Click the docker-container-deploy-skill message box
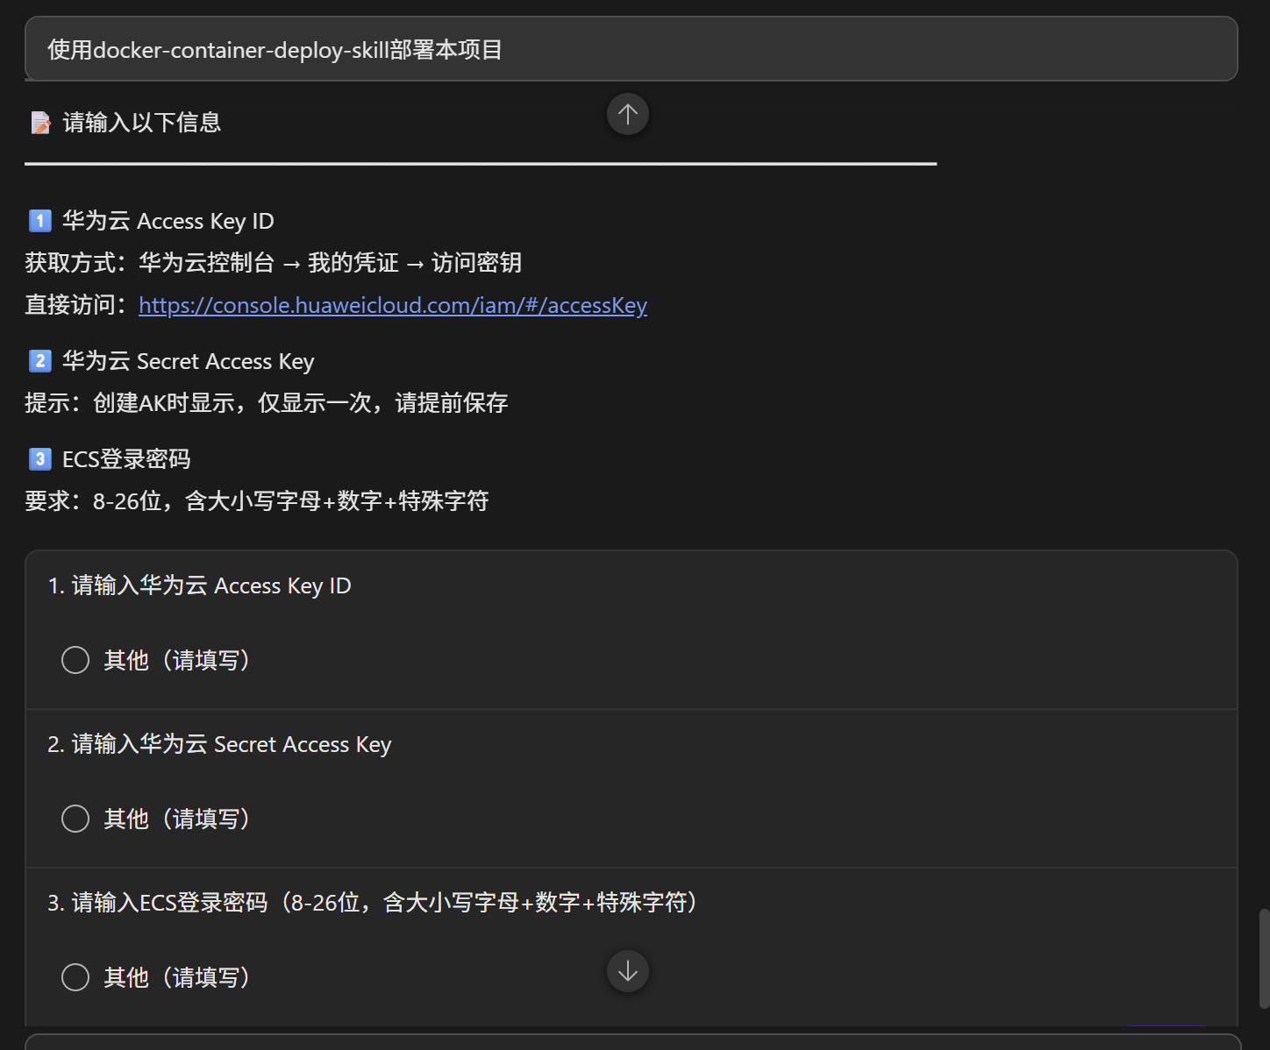This screenshot has width=1270, height=1050. point(631,49)
